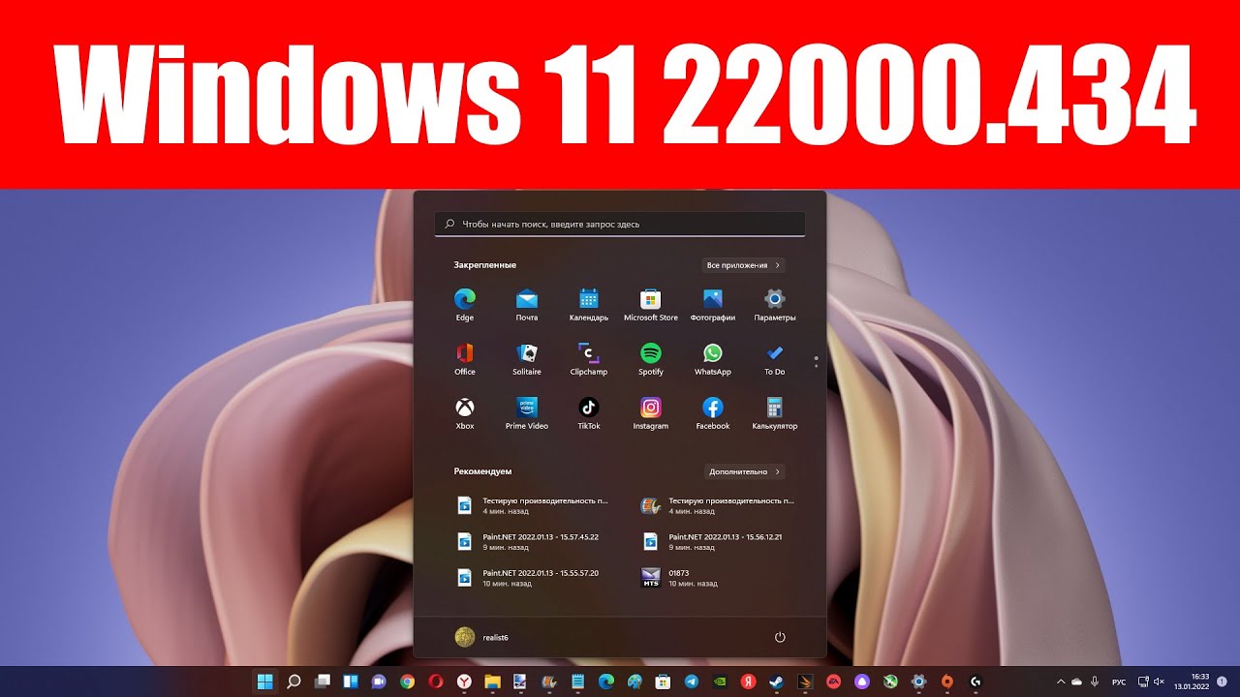Open the realist6 user account menu

pos(481,637)
